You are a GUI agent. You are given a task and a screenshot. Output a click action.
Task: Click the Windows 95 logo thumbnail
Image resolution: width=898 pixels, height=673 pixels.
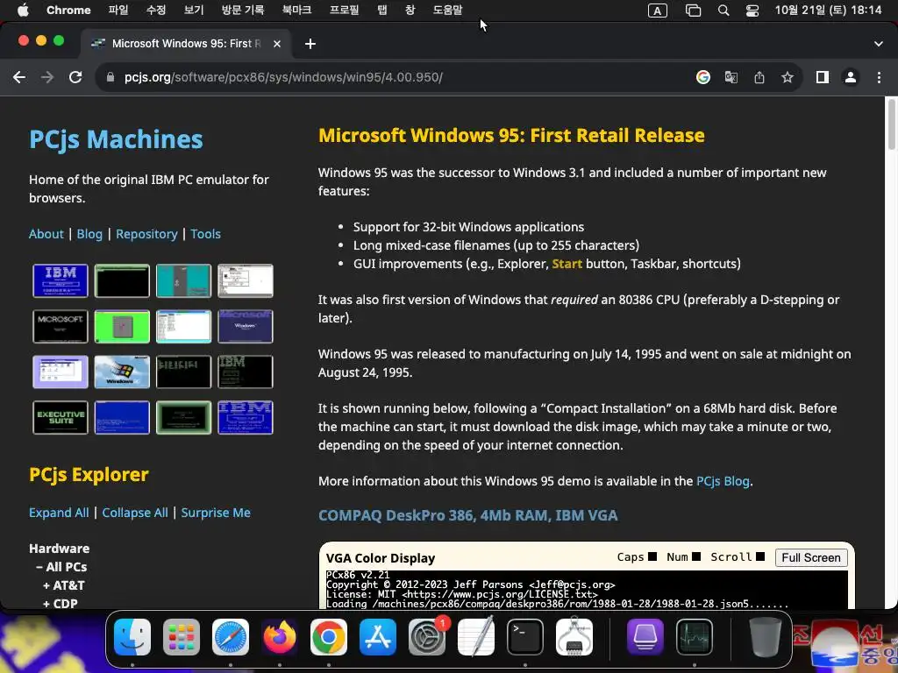(122, 372)
